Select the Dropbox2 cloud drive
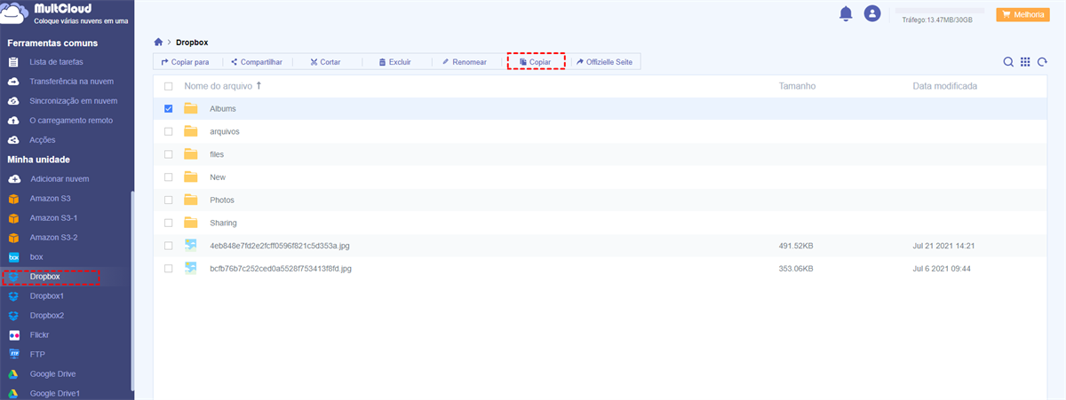The image size is (1066, 400). pyautogui.click(x=47, y=316)
